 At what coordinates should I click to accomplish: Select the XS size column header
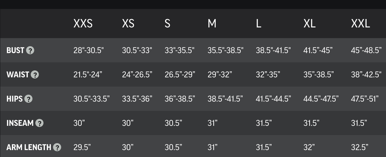click(128, 24)
